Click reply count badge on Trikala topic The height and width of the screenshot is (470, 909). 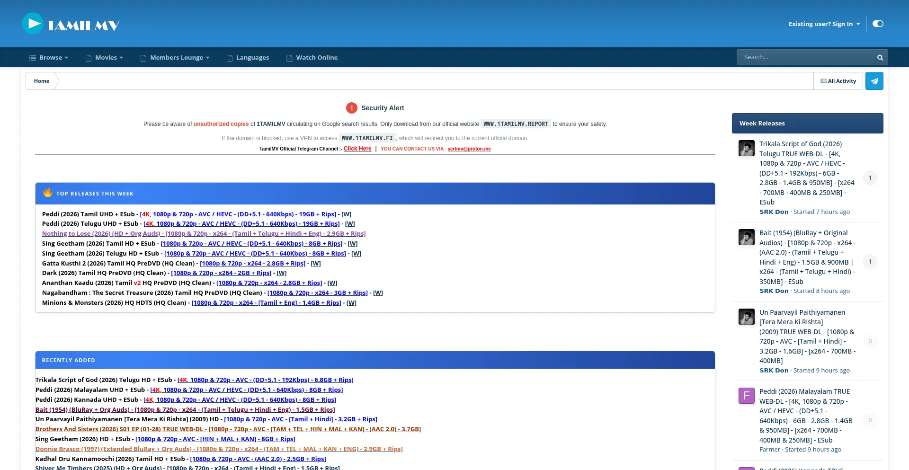870,177
